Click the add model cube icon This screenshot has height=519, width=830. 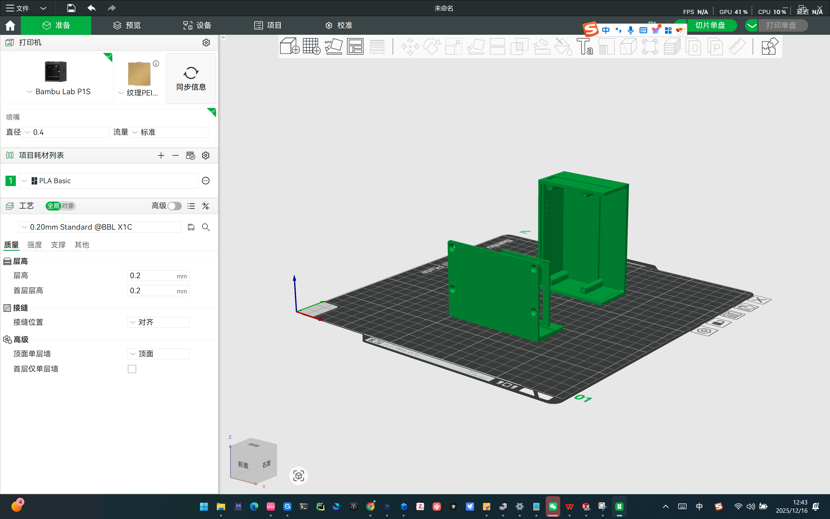(290, 46)
